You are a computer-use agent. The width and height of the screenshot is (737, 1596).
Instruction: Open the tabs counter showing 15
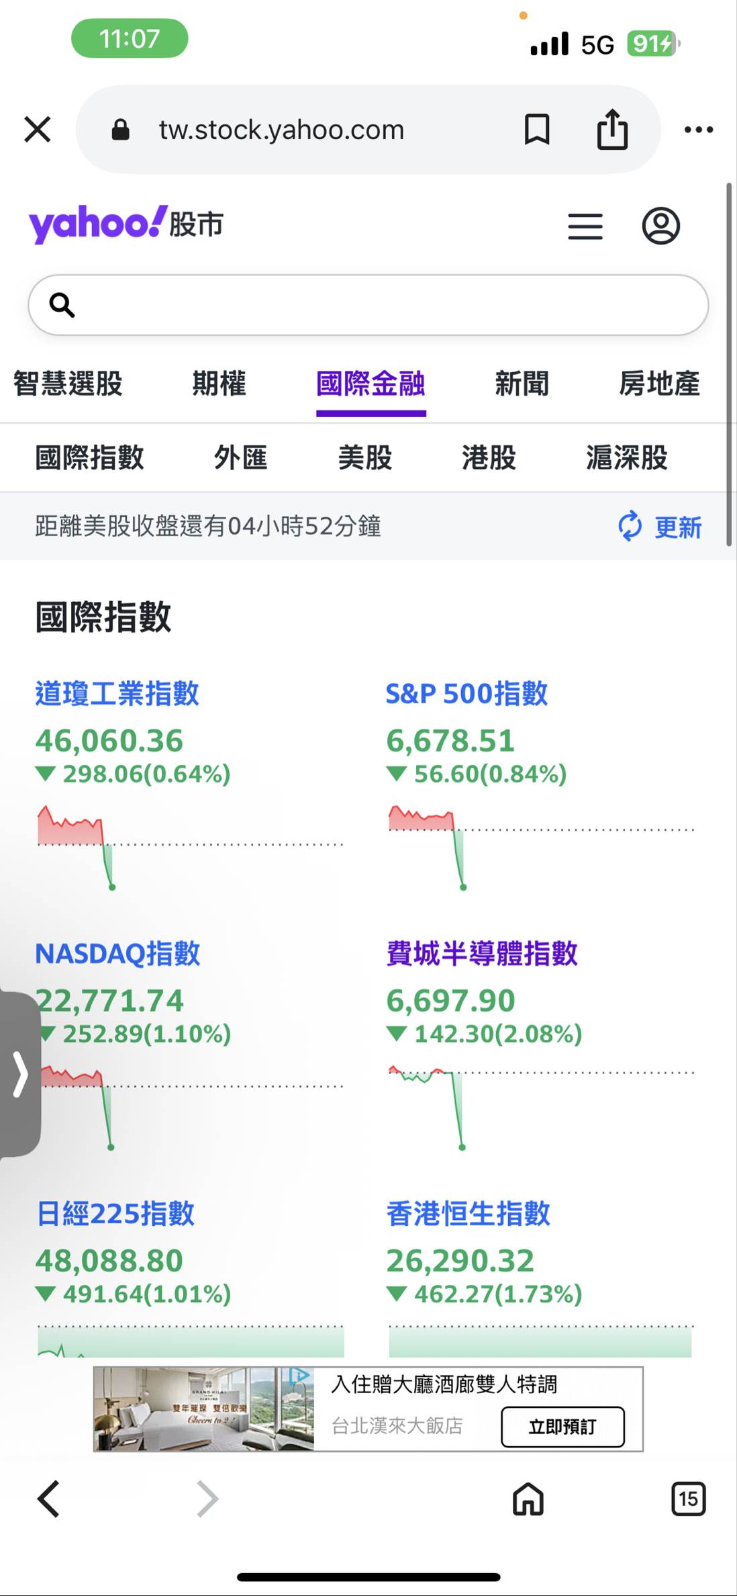pos(688,1499)
